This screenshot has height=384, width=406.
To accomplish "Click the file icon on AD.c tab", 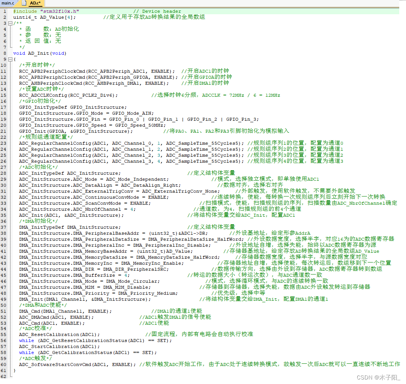I will pyautogui.click(x=24, y=3).
